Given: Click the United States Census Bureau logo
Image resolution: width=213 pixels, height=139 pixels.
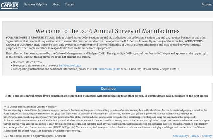Looking at the screenshot, I should point(9,6).
